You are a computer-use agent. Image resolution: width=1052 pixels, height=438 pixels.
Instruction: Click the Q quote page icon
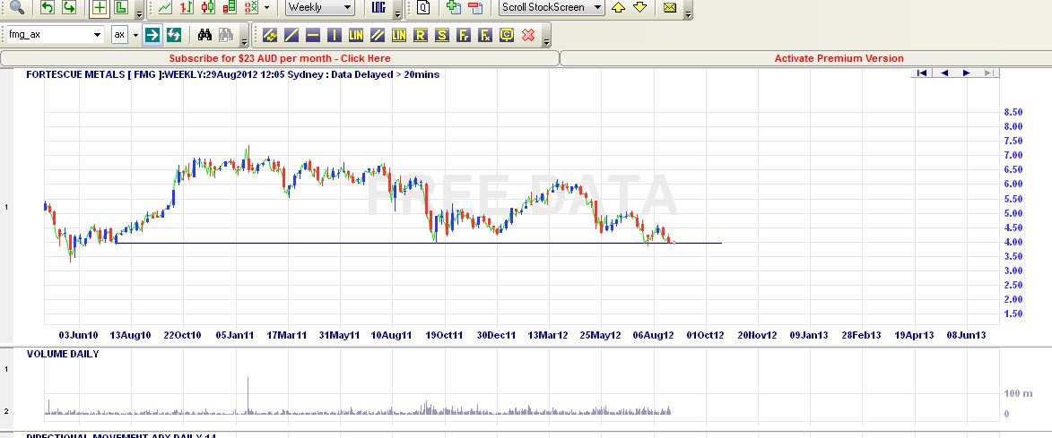422,7
